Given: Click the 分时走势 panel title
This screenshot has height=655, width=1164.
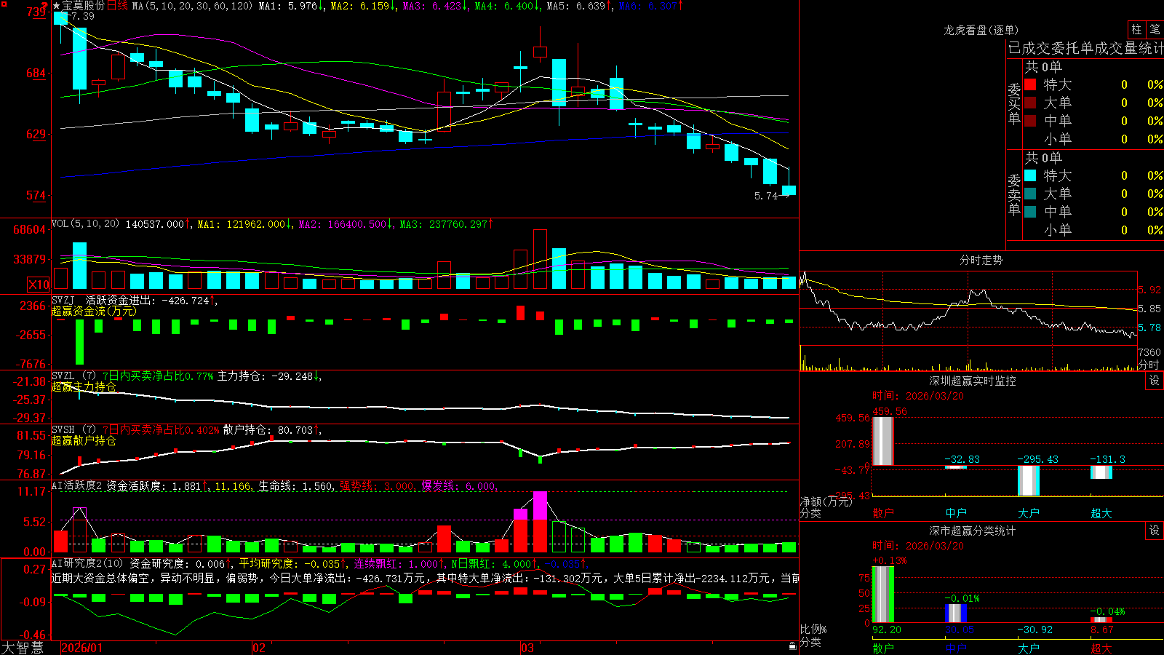Looking at the screenshot, I should [x=981, y=260].
